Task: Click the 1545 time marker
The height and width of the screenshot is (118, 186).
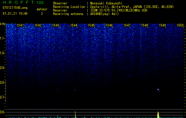Action: click(x=91, y=25)
